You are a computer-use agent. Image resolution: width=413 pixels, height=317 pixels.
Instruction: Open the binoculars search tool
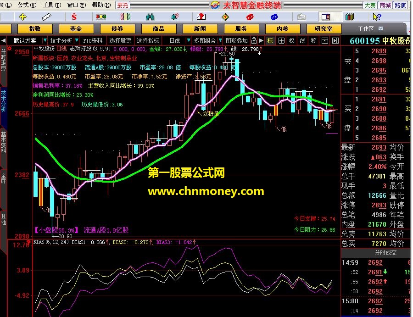pos(150,17)
